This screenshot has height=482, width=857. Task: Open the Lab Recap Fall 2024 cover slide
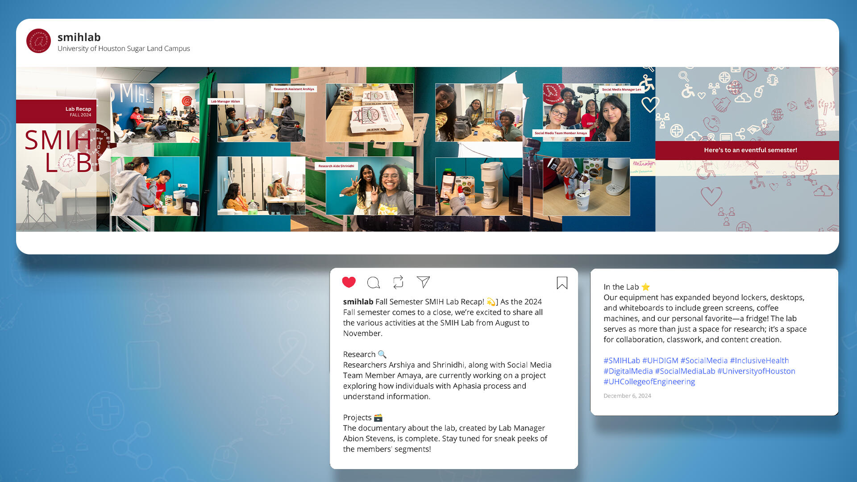tap(56, 149)
